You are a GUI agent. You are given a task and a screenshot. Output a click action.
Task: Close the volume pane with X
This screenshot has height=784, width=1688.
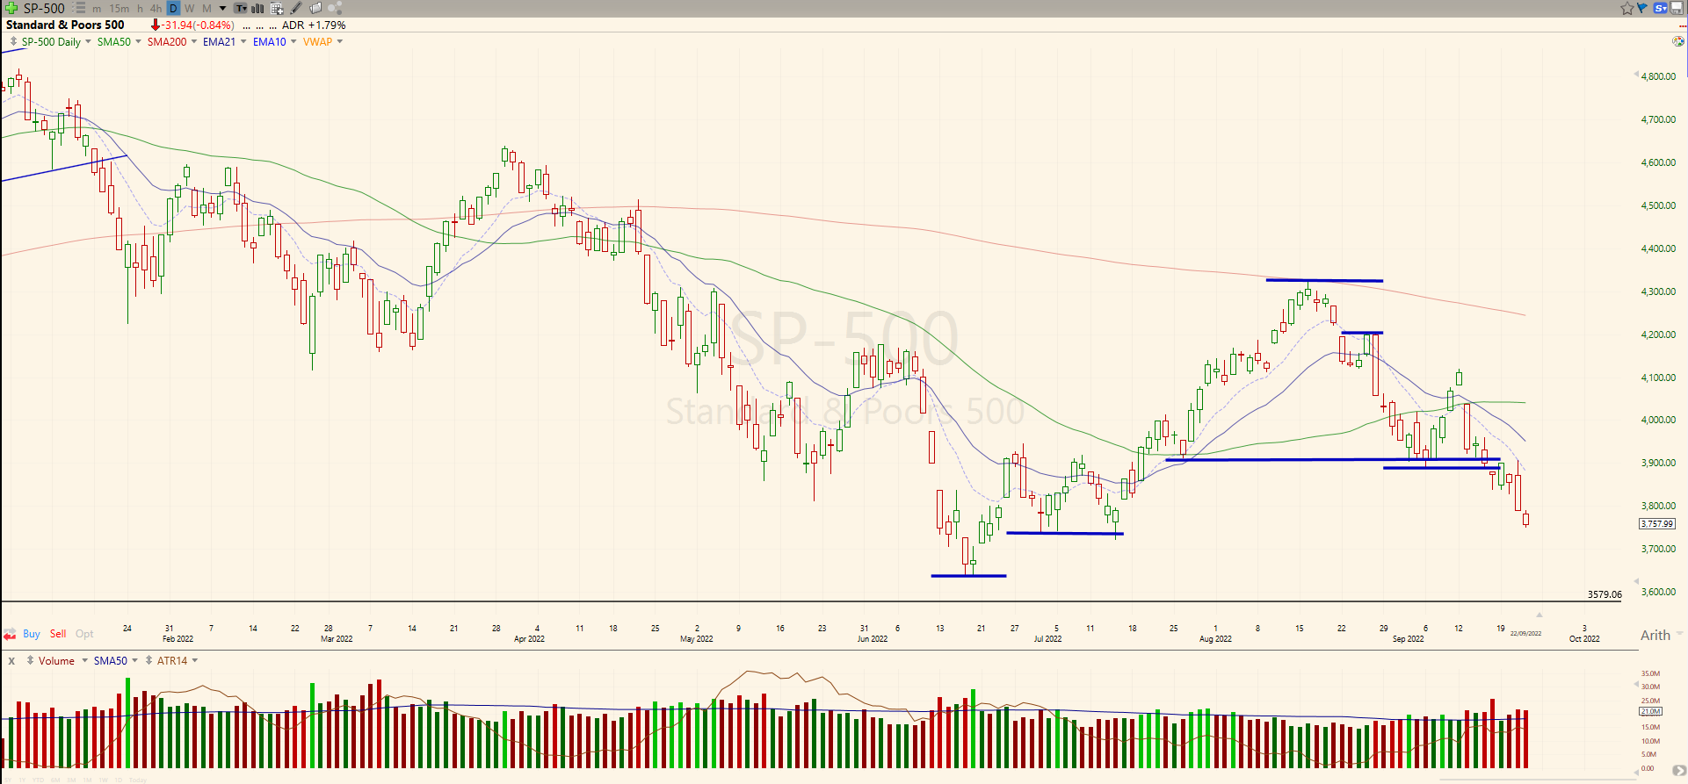point(11,661)
